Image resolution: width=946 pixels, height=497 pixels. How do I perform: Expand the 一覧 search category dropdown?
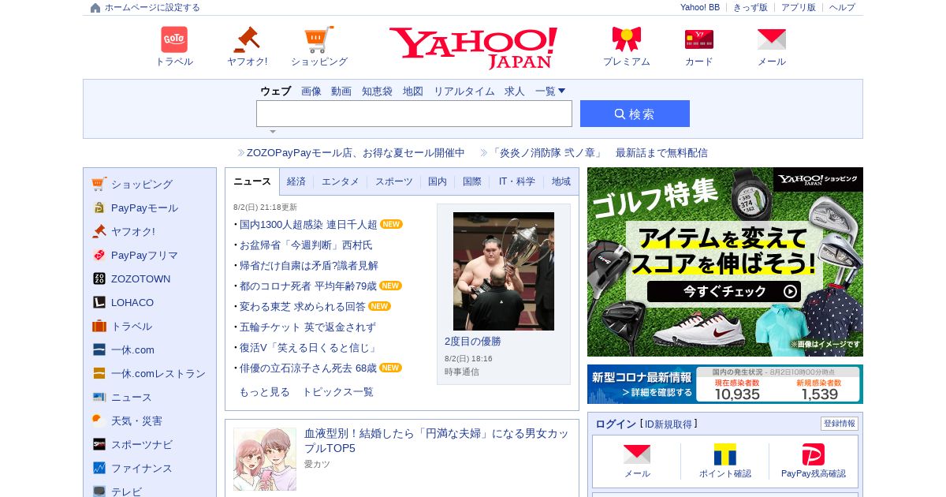click(550, 91)
